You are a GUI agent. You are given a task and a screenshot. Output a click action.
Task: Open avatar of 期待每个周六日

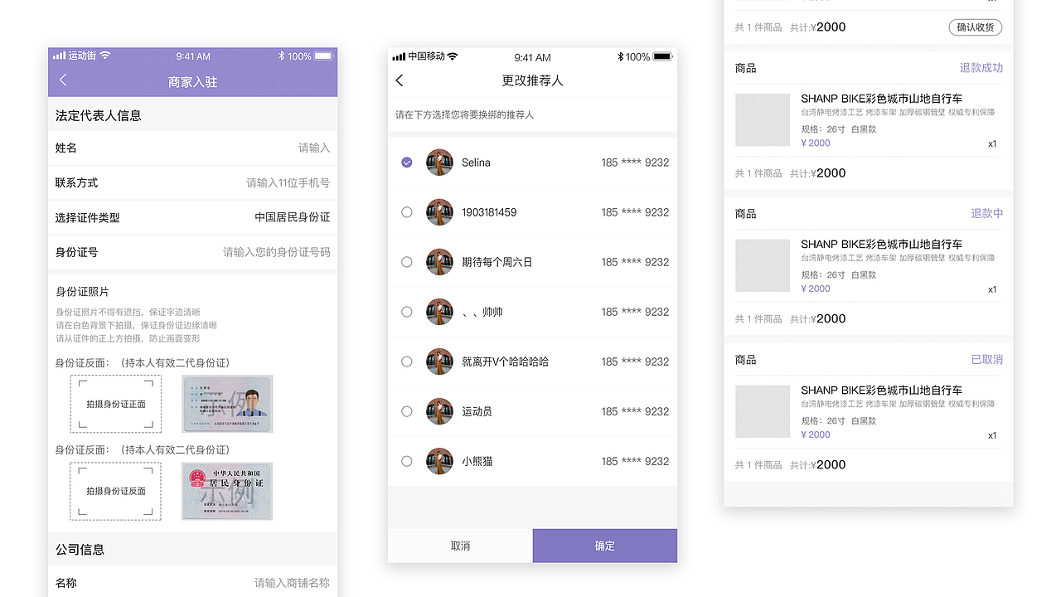[x=439, y=262]
